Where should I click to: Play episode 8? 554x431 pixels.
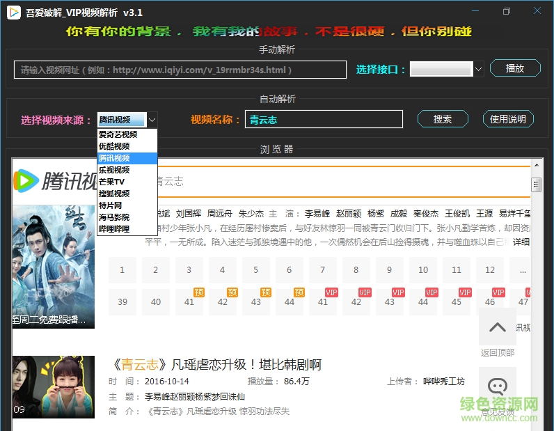[x=356, y=270]
